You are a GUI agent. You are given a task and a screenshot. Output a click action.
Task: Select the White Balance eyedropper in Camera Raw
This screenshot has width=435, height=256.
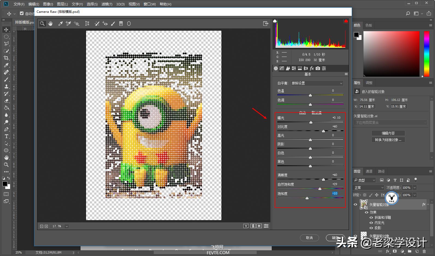[x=60, y=24]
